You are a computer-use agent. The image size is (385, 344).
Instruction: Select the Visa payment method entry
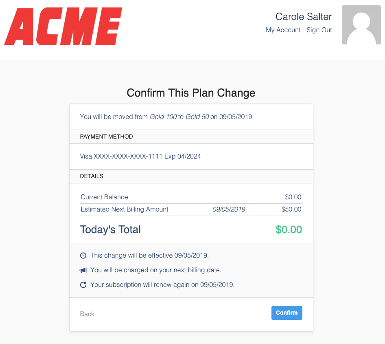click(x=140, y=155)
